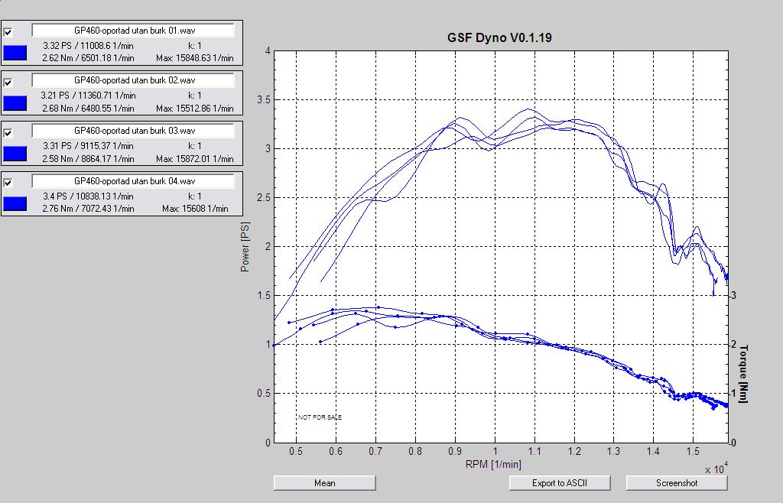Click Export to ASCII button
The height and width of the screenshot is (503, 783).
[560, 483]
